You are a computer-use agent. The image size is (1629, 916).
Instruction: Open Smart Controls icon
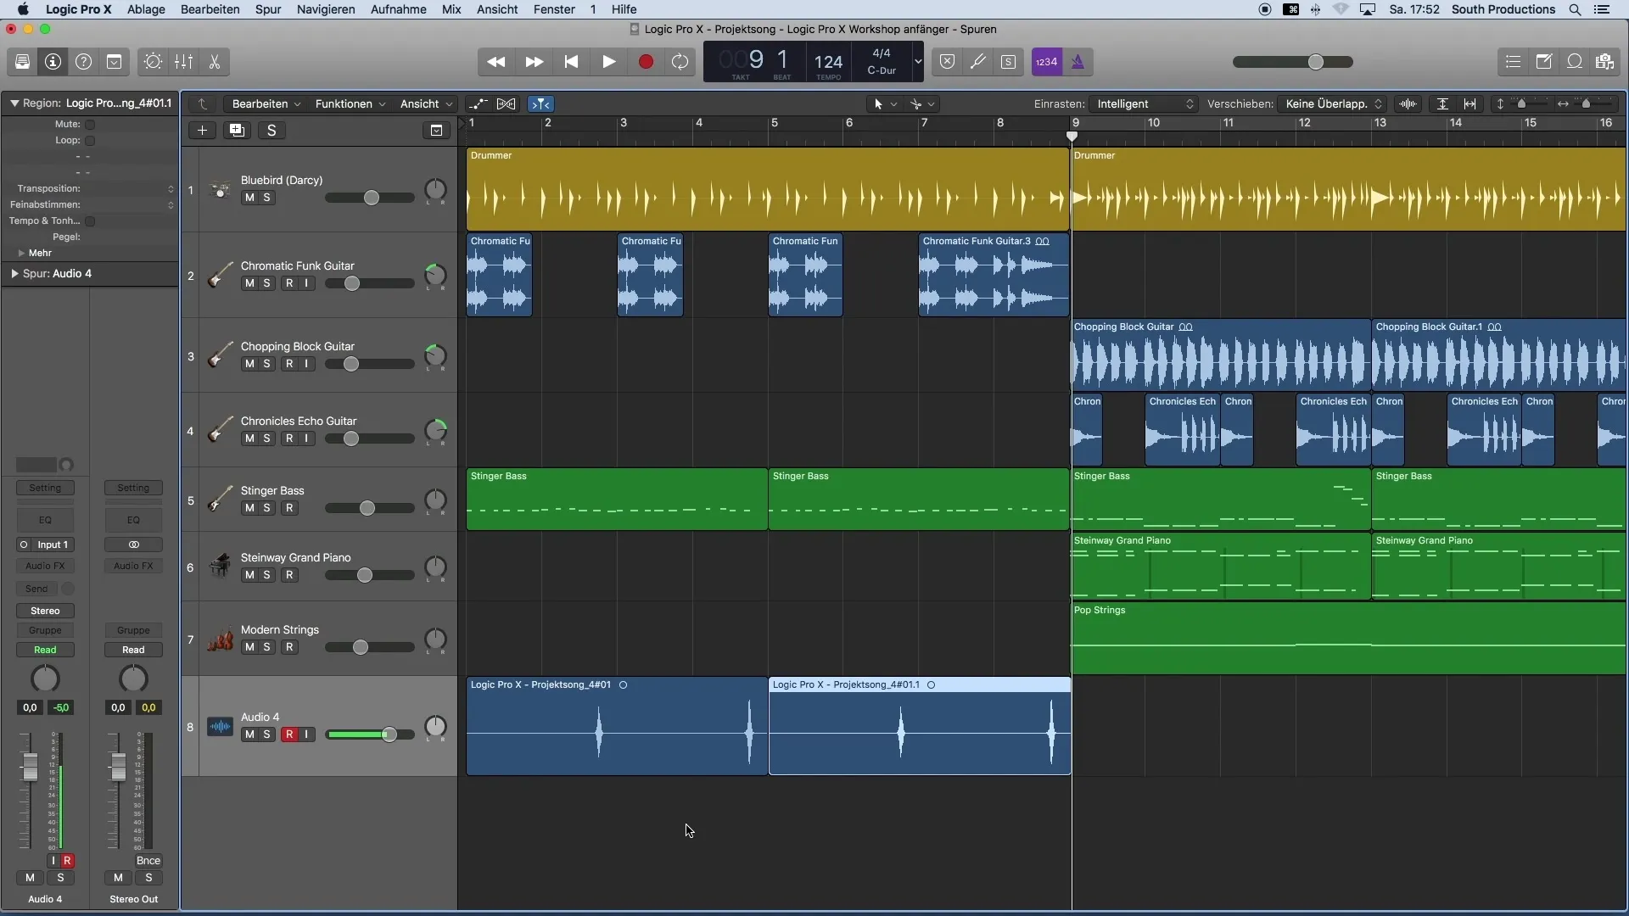tap(154, 62)
